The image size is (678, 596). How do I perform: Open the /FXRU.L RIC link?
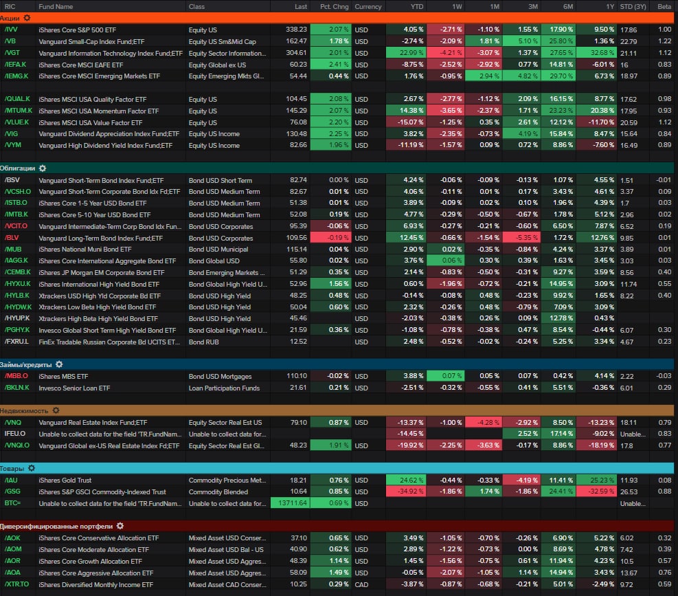coord(16,342)
